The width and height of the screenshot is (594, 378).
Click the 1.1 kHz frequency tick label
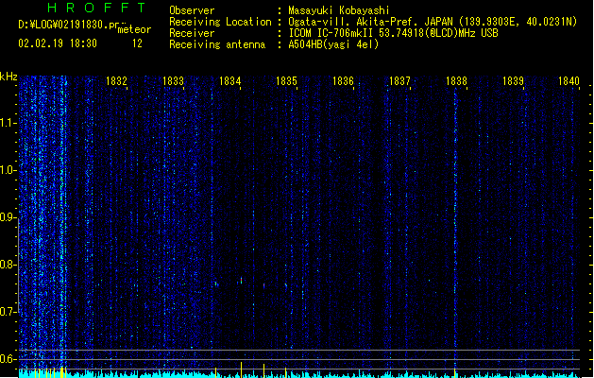point(8,123)
